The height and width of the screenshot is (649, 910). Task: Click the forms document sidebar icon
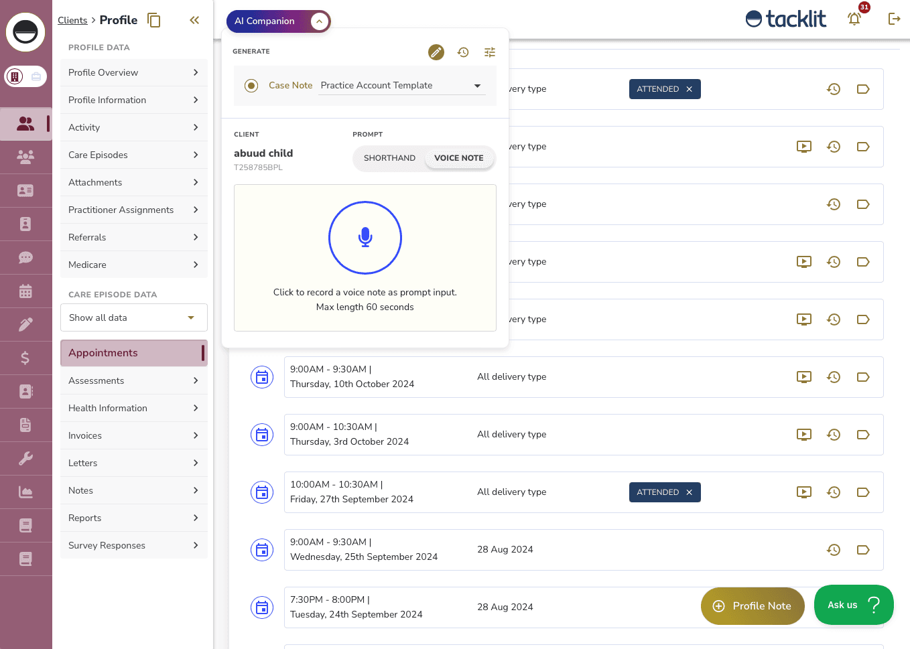[25, 425]
